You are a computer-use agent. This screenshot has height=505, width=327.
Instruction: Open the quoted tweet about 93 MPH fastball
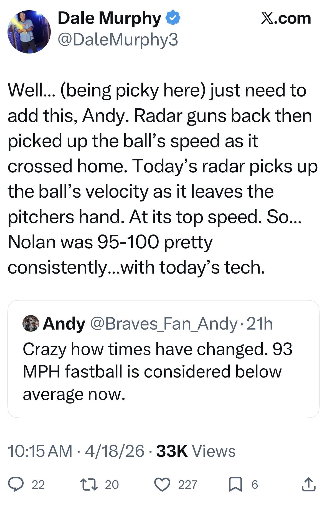pyautogui.click(x=163, y=371)
